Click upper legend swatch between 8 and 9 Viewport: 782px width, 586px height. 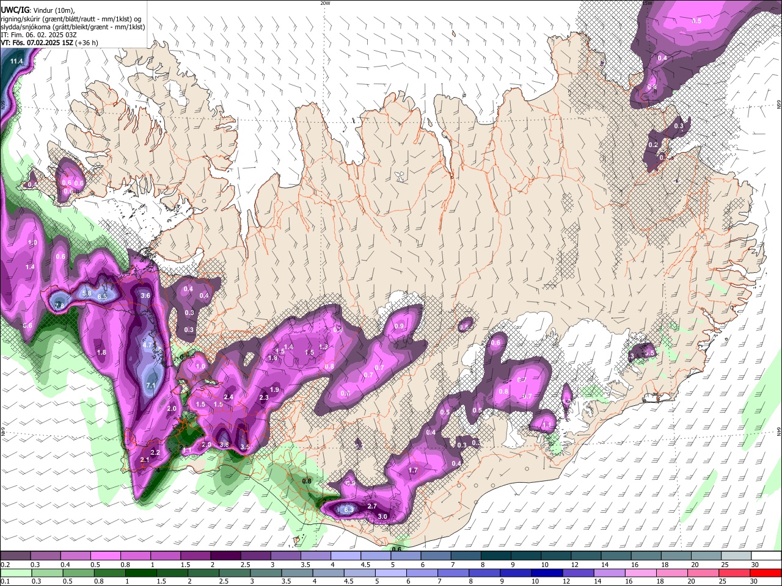click(495, 556)
